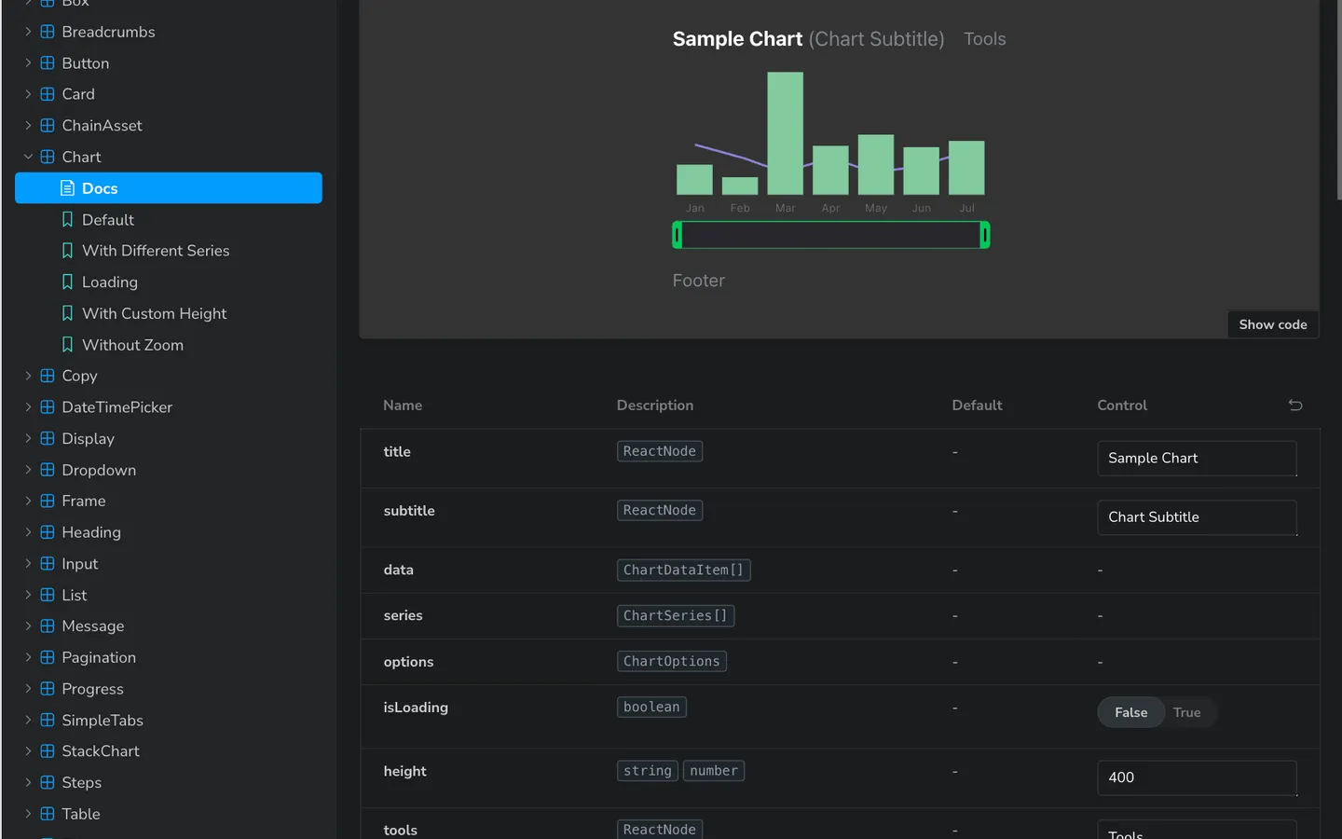1342x839 pixels.
Task: Open the Docs page under Chart
Action: tap(169, 188)
